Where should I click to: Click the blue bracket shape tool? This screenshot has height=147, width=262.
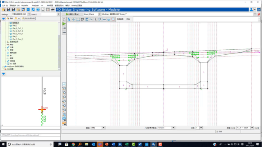pyautogui.click(x=87, y=20)
